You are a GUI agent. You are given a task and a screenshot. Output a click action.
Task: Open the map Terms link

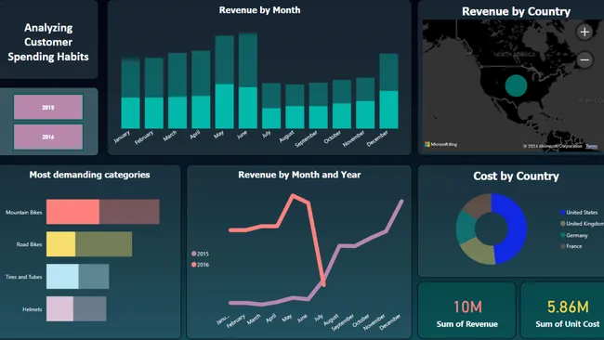[x=592, y=146]
